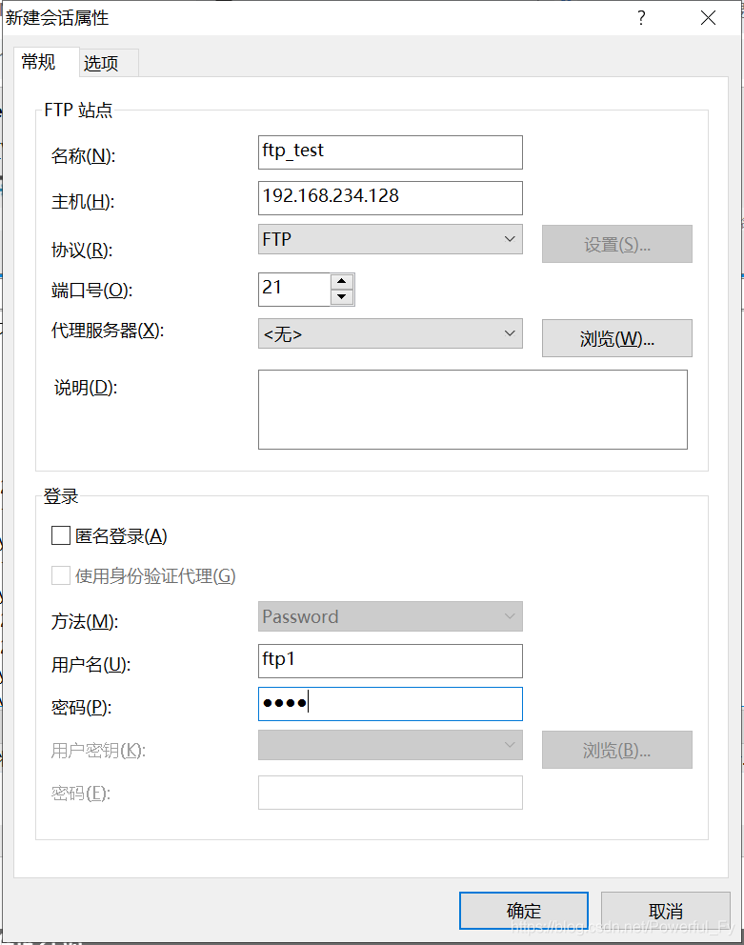Toggle 使用身份验证代理 checkbox
The width and height of the screenshot is (744, 945).
(61, 574)
